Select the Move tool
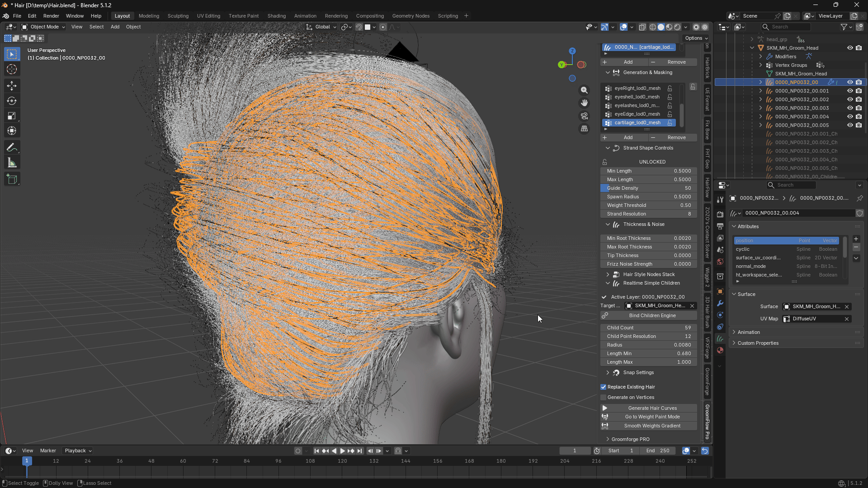 coord(12,86)
